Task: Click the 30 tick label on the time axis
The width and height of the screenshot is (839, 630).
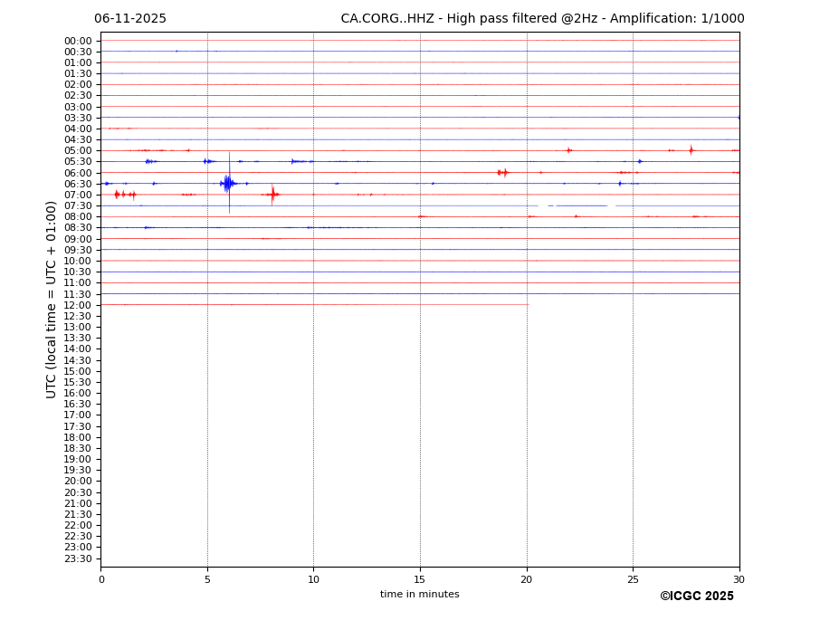Action: coord(739,579)
